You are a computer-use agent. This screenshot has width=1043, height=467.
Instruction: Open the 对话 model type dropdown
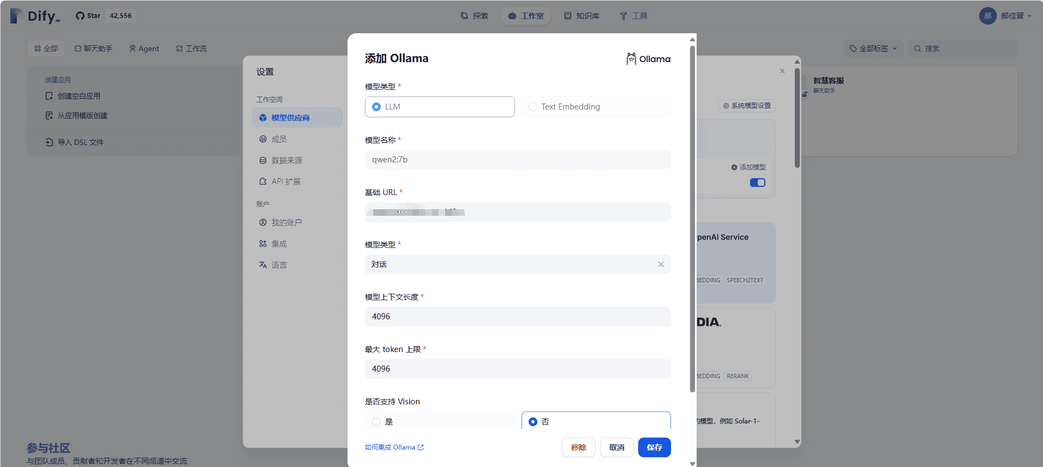click(x=518, y=264)
